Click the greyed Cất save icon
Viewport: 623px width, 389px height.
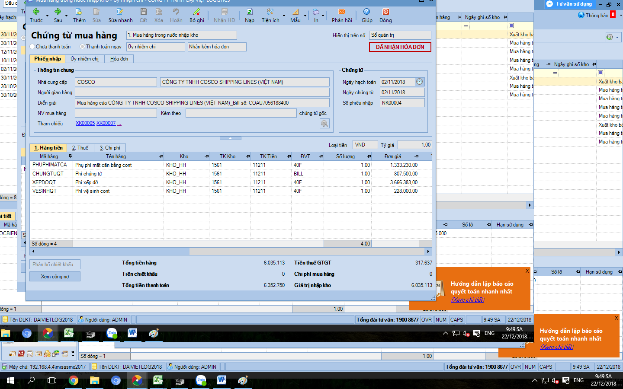coord(144,15)
